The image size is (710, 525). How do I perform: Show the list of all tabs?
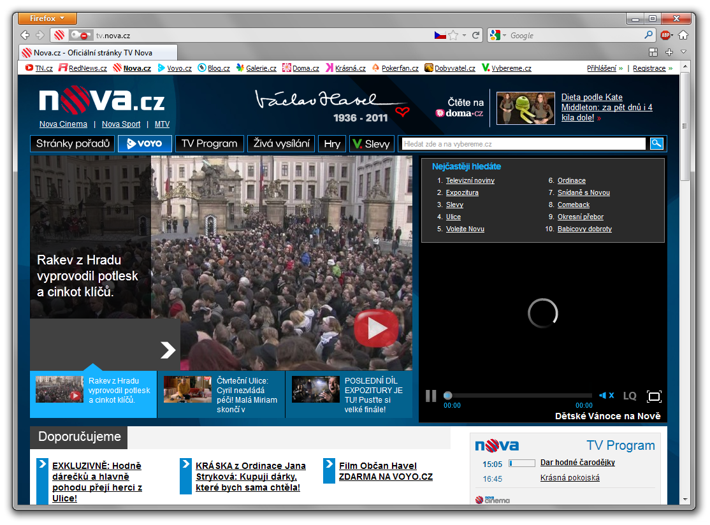[684, 52]
